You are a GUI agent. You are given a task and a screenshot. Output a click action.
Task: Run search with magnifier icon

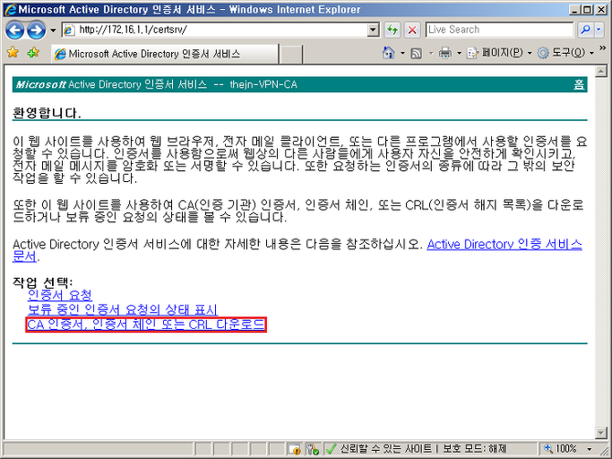(585, 30)
